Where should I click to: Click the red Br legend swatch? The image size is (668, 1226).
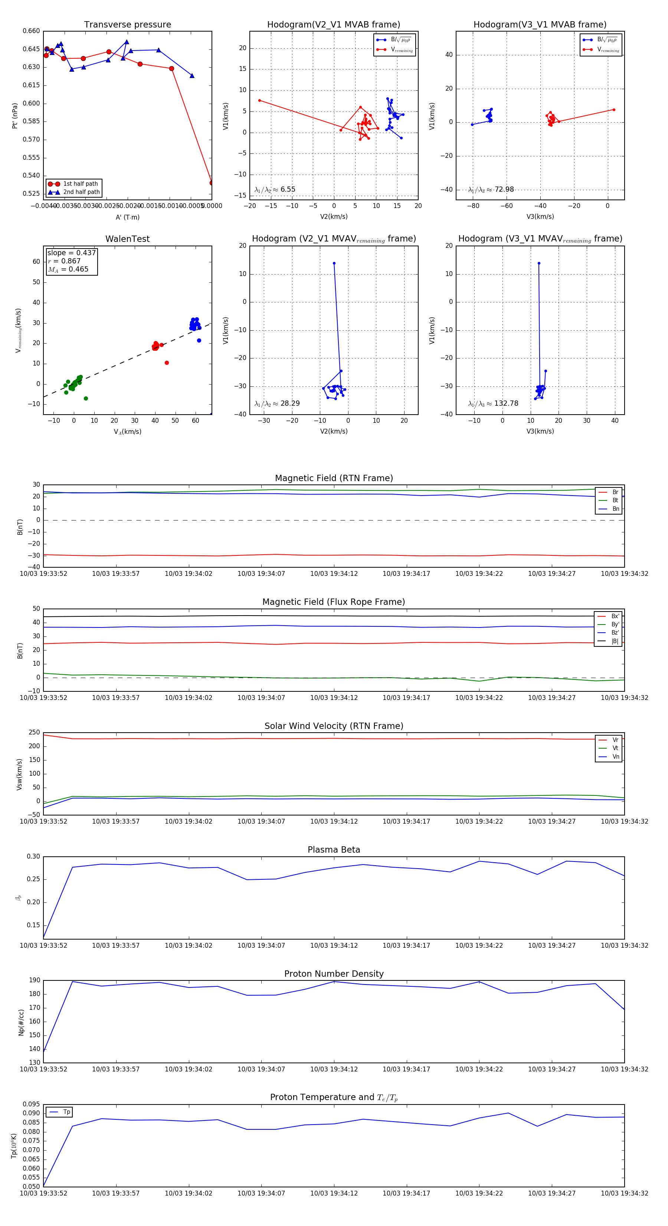point(603,492)
